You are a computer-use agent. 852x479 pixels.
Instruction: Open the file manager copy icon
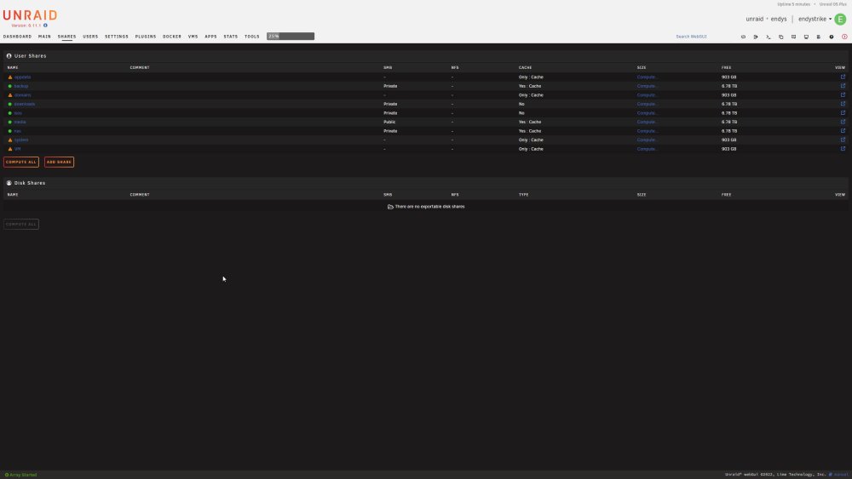click(x=780, y=37)
